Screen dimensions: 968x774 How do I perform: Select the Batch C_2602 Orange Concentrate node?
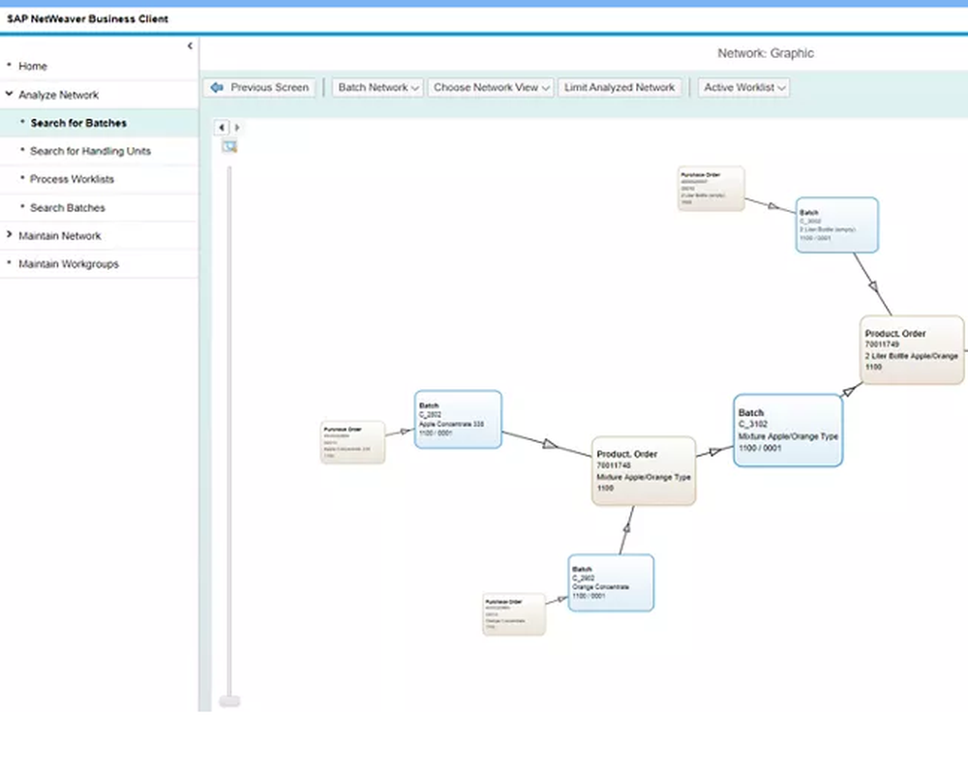611,581
